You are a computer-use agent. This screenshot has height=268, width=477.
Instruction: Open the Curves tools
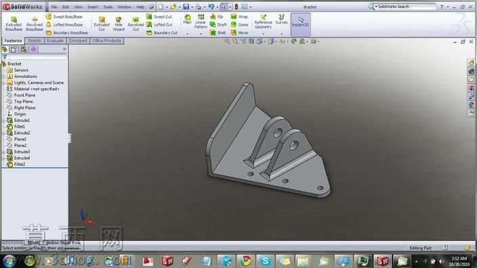coord(281,19)
